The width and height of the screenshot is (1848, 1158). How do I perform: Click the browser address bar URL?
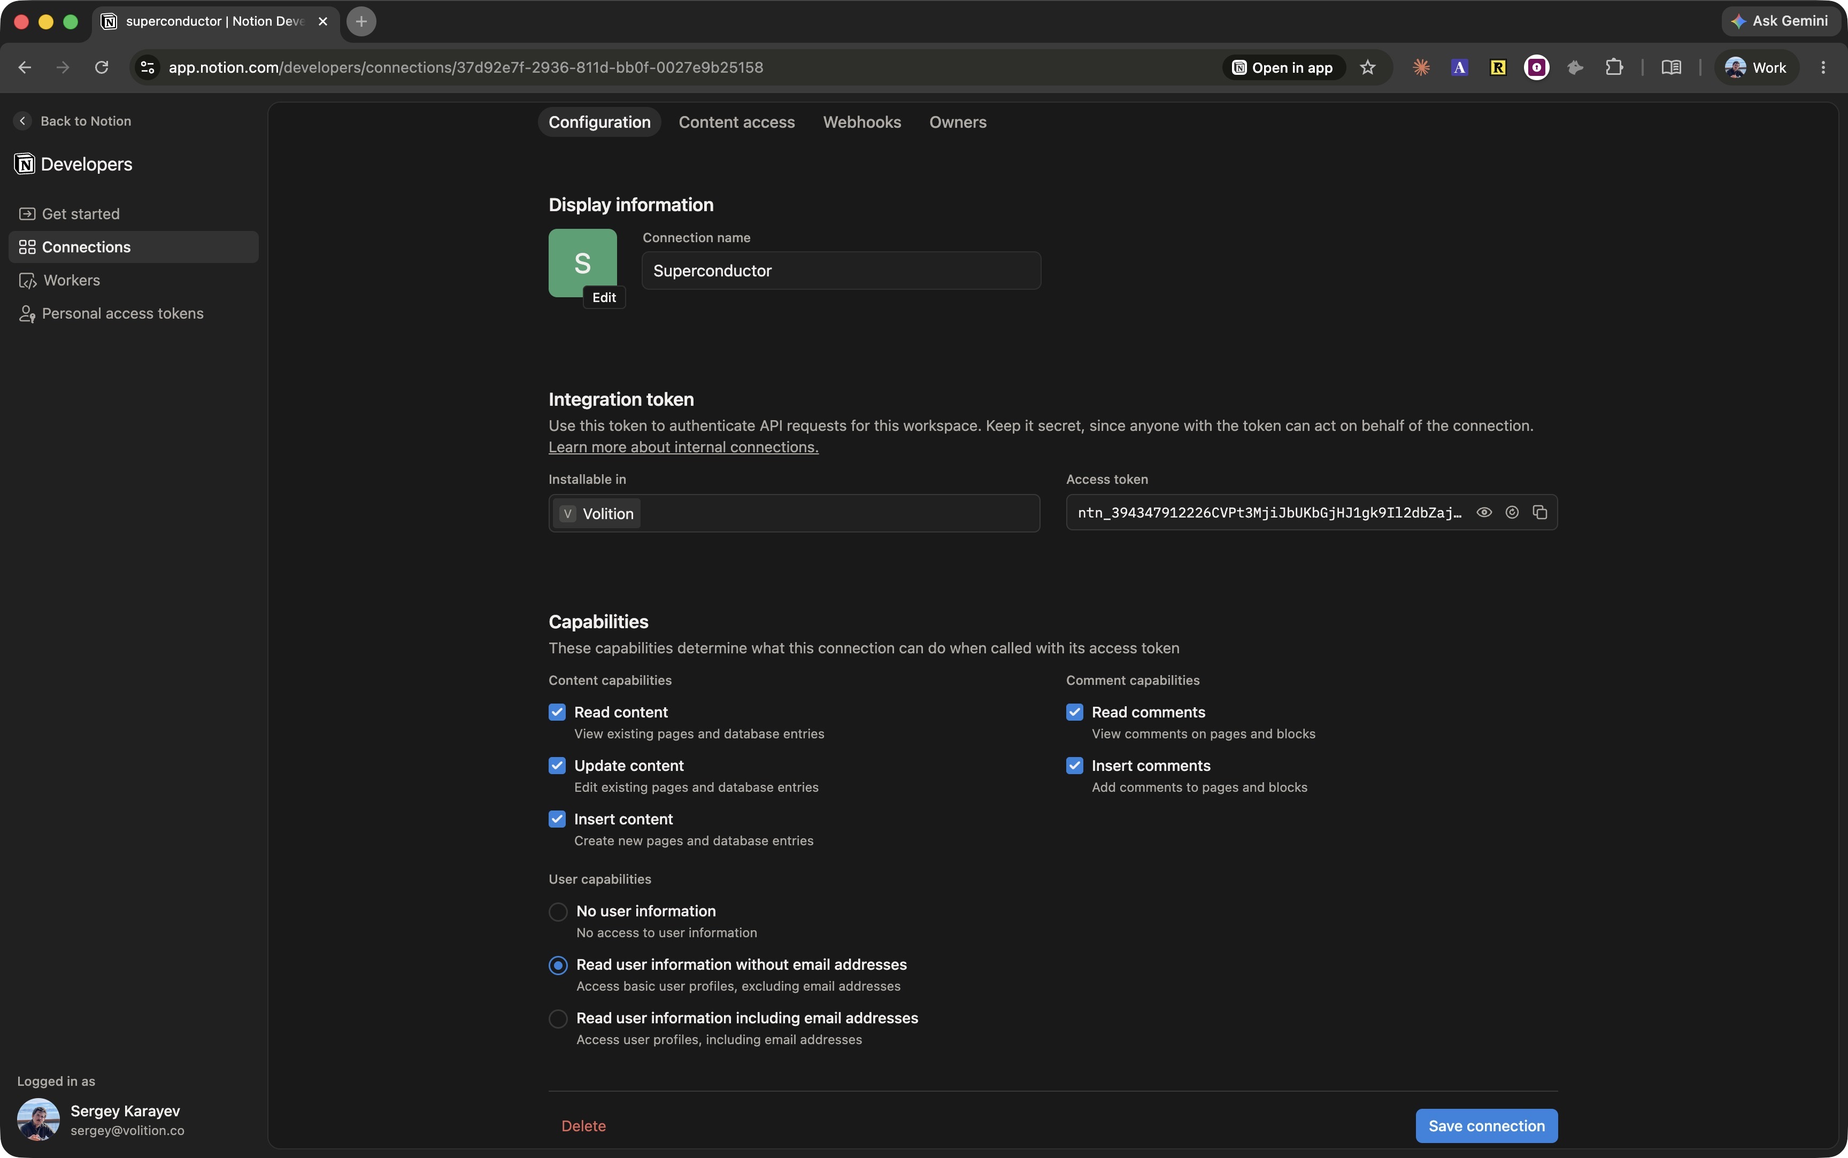click(x=466, y=67)
